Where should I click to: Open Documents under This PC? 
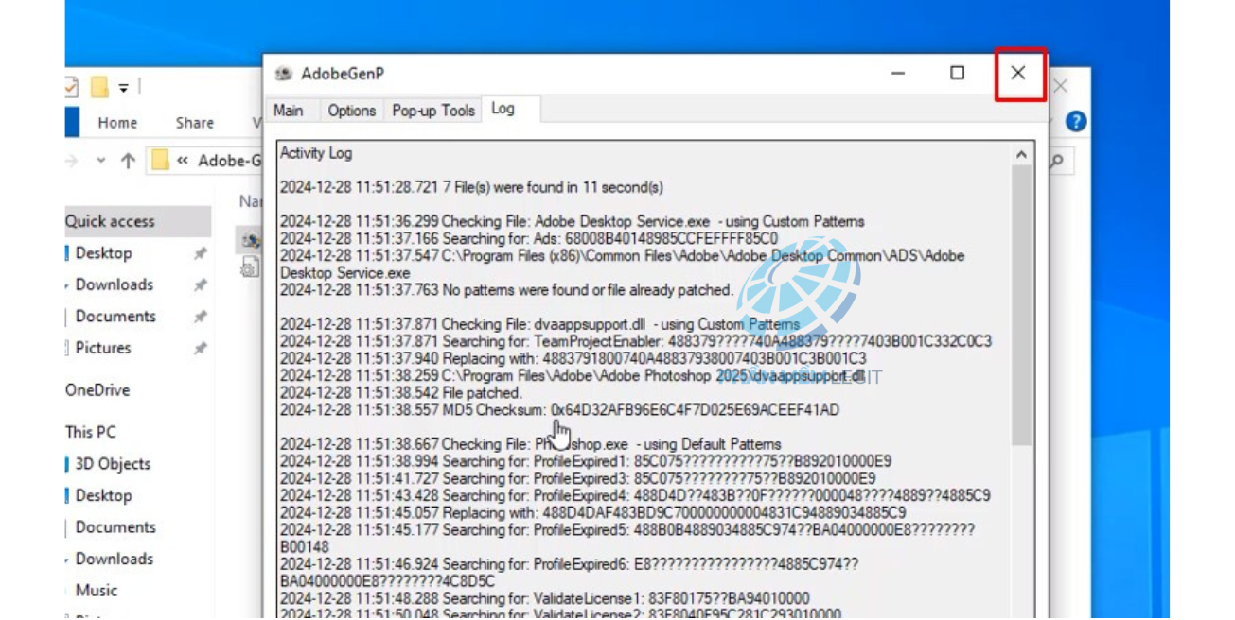[115, 527]
